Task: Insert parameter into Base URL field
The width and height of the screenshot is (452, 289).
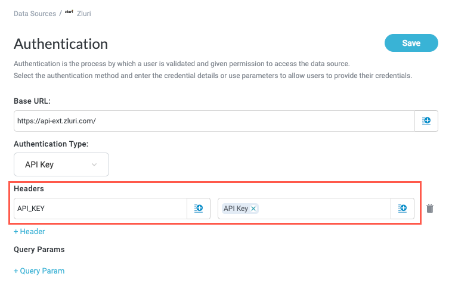Action: click(x=426, y=121)
